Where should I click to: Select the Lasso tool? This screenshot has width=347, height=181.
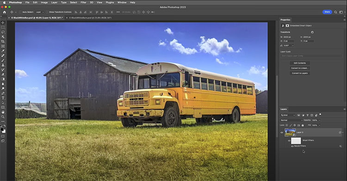pos(3,32)
